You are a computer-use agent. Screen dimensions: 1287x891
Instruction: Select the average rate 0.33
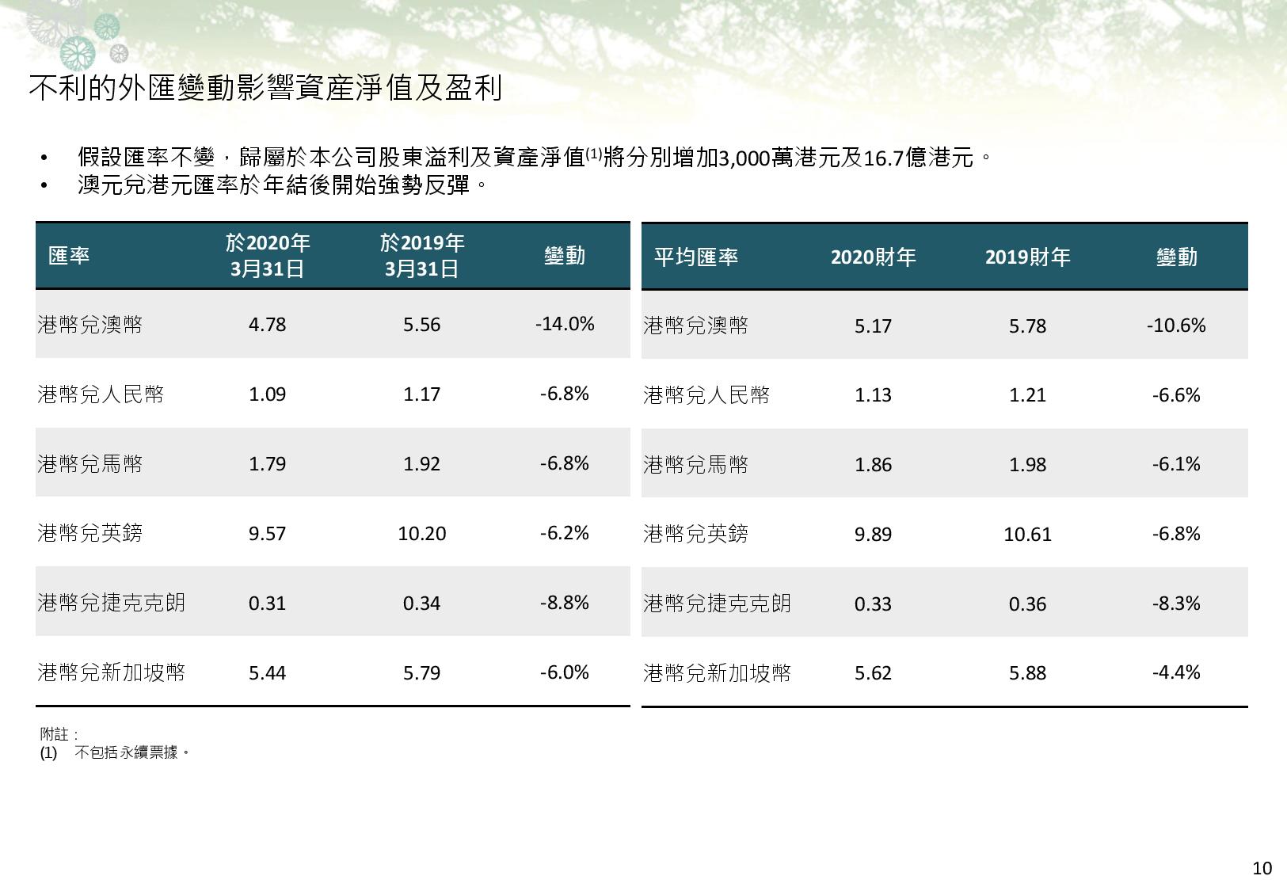pos(874,604)
